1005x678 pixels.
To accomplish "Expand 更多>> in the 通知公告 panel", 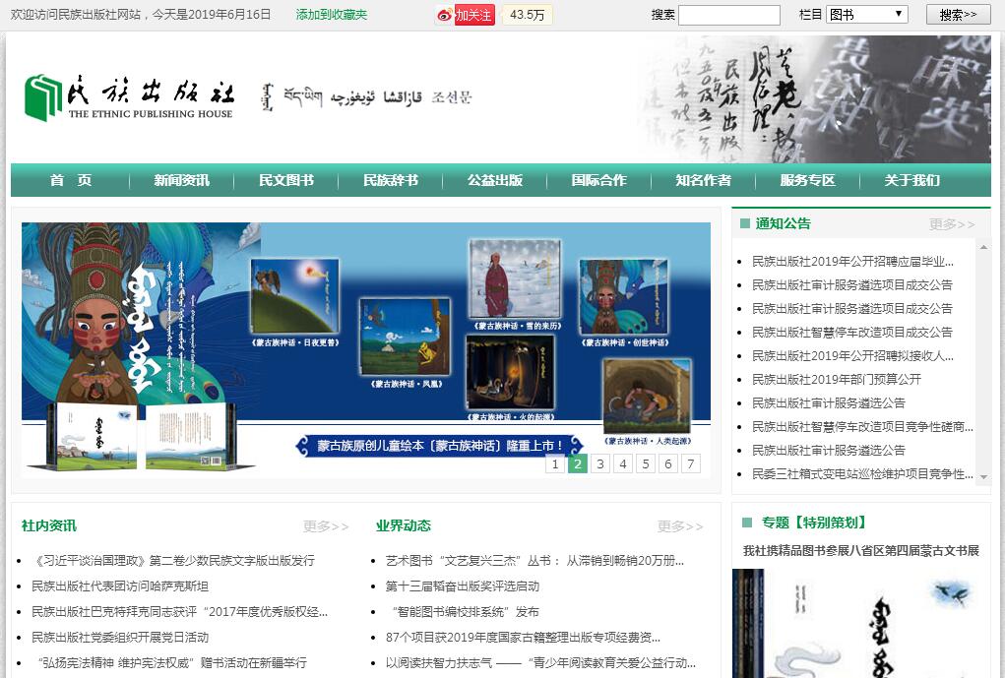I will click(x=952, y=224).
